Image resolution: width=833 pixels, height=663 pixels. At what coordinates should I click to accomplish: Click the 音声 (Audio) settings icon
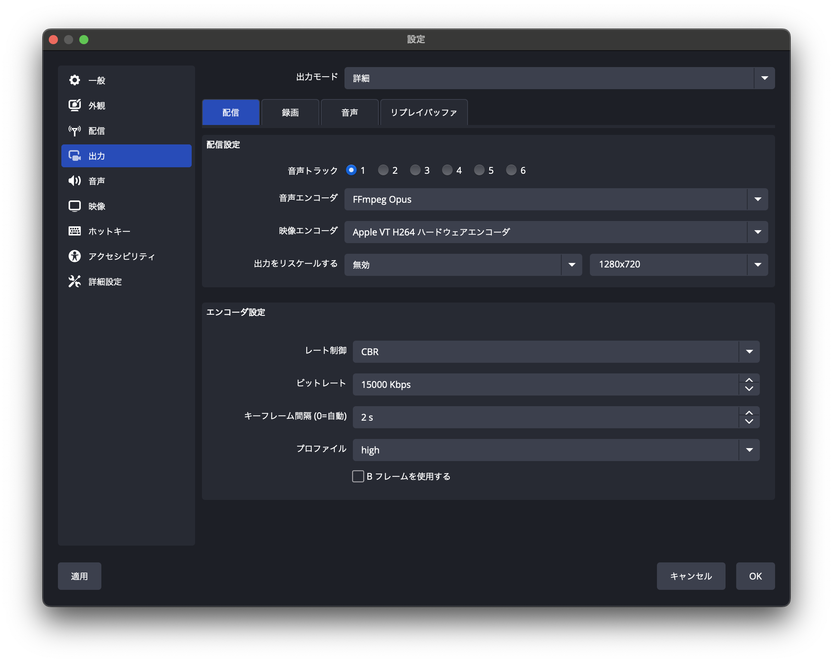(76, 181)
